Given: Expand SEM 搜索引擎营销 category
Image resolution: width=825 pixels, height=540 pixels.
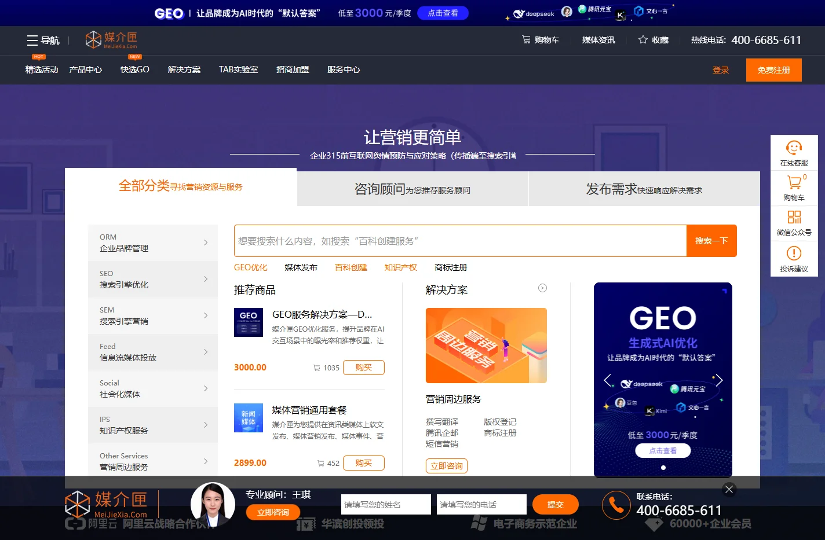Looking at the screenshot, I should [x=153, y=315].
